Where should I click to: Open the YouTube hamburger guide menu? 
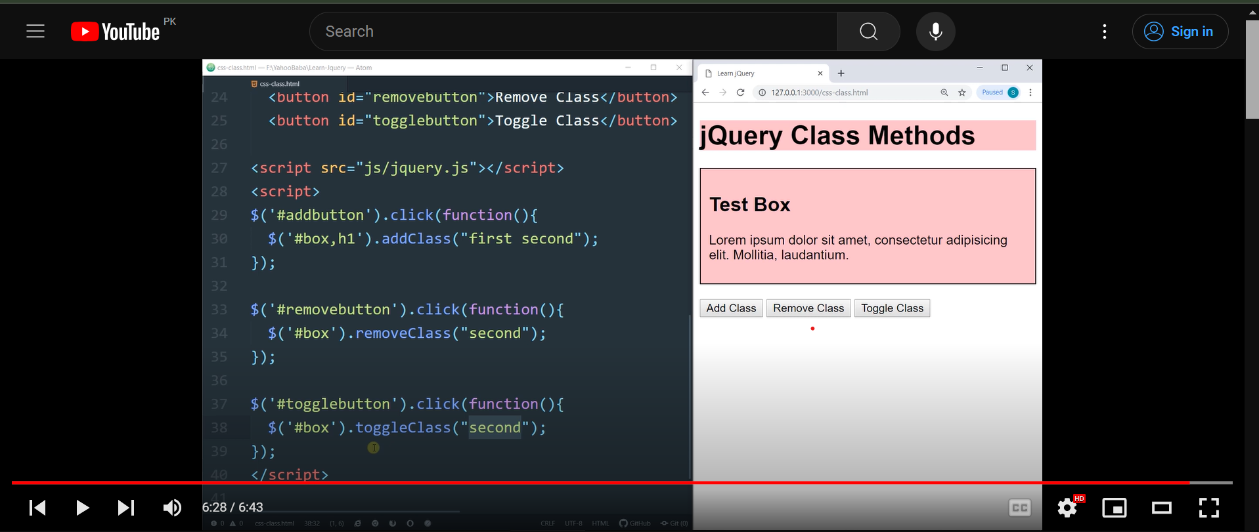[35, 31]
